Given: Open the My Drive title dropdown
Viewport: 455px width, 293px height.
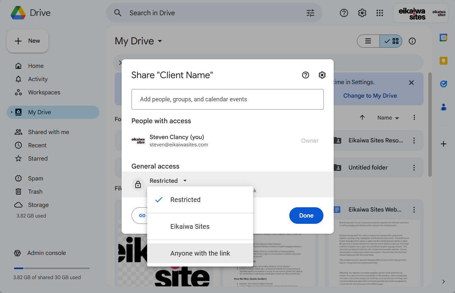Looking at the screenshot, I should pyautogui.click(x=139, y=41).
